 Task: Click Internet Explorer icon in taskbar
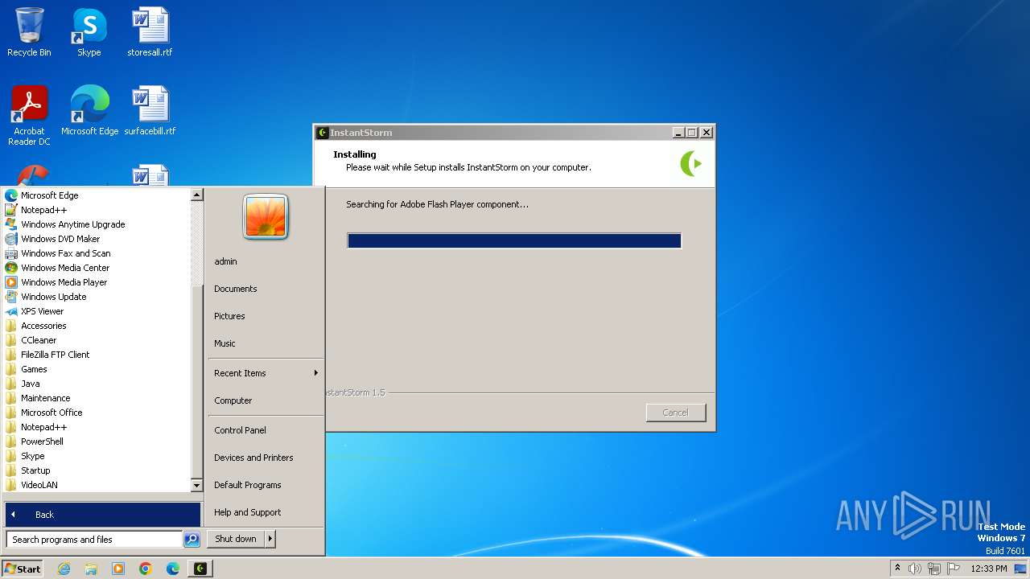[64, 569]
